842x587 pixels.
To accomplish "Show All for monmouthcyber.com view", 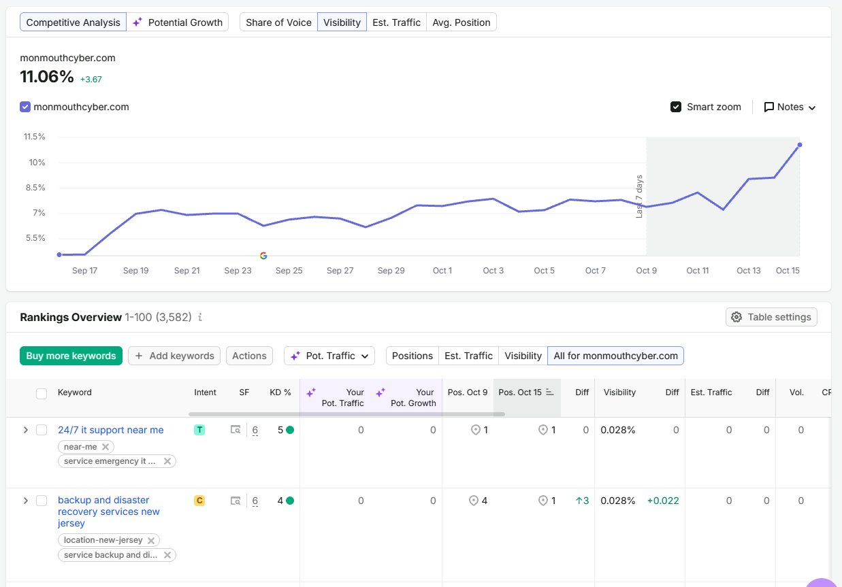I will (616, 356).
